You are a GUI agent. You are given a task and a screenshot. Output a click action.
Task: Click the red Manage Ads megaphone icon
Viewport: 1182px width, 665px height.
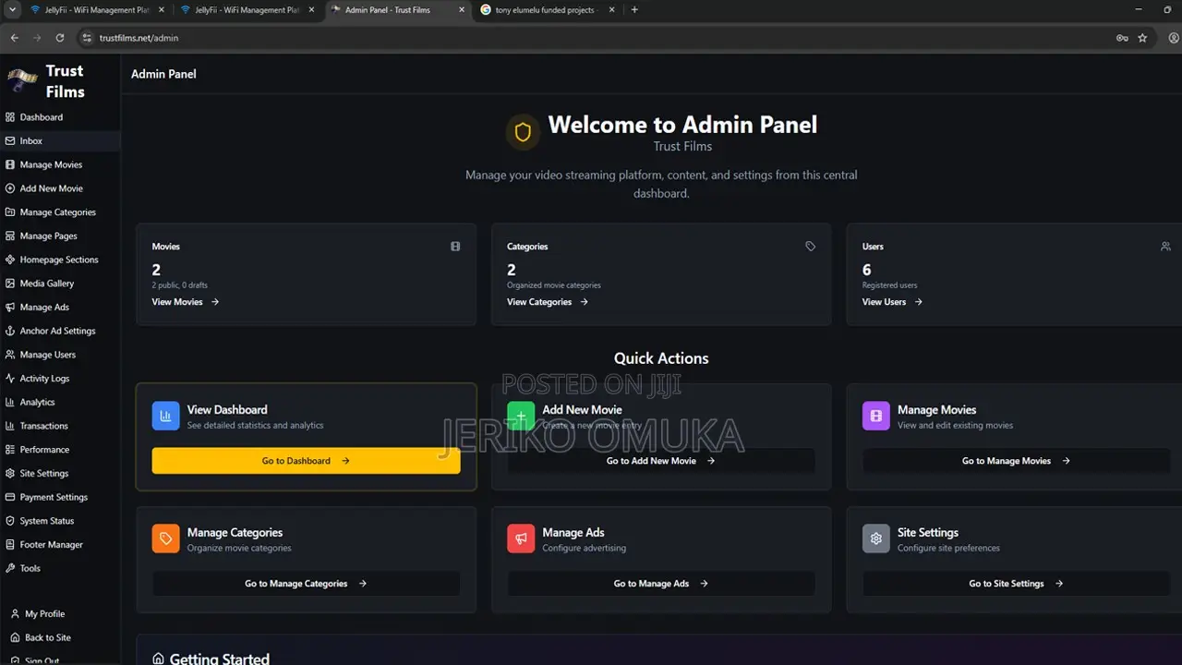point(521,539)
